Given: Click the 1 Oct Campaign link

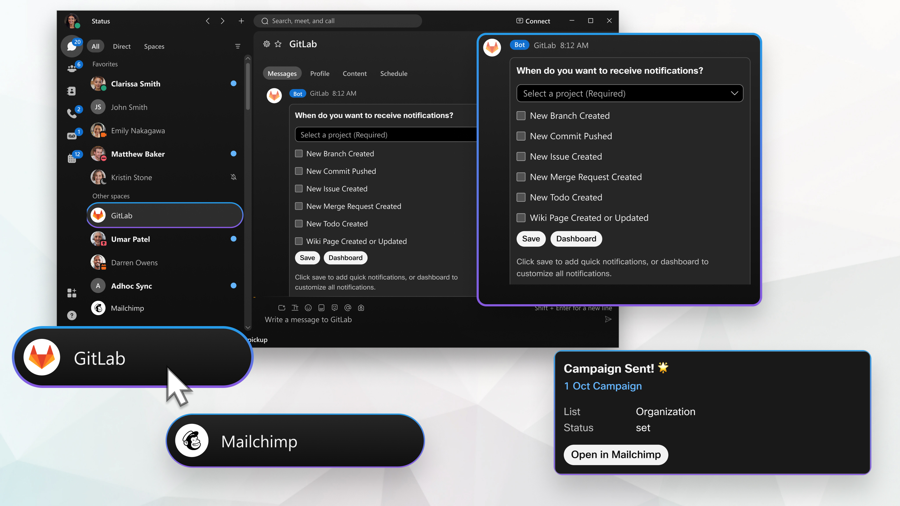Looking at the screenshot, I should pos(603,385).
